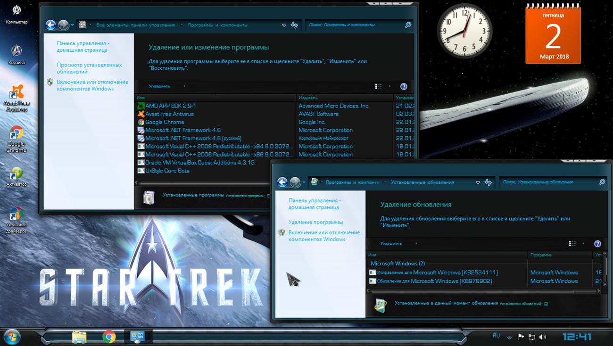Viewport: 613px width, 346px height.
Task: Open volume control in system tray
Action: click(543, 337)
